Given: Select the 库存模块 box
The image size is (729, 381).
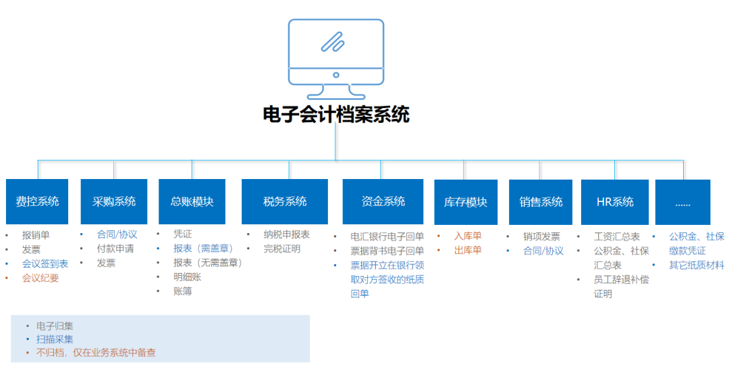Looking at the screenshot, I should 465,202.
